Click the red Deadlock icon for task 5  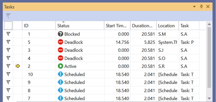click(61, 42)
